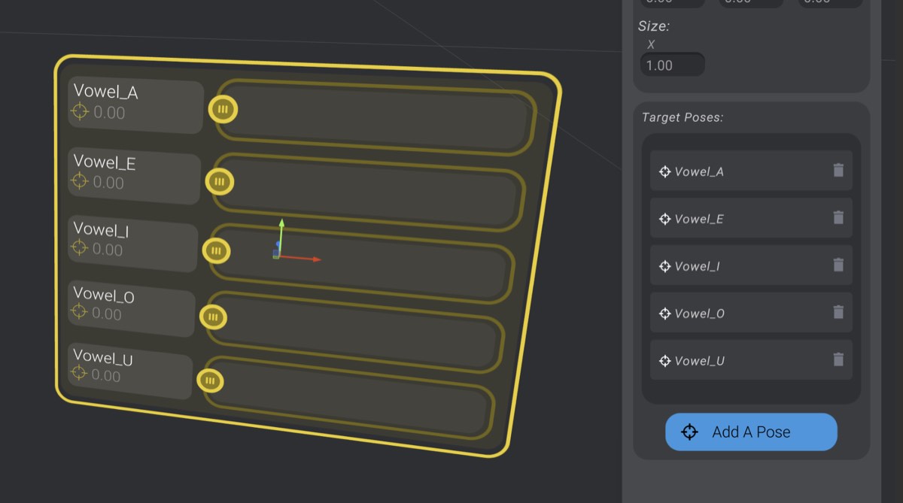903x503 pixels.
Task: Click the crosshair icon beside Vowel_U in list
Action: [x=664, y=361]
